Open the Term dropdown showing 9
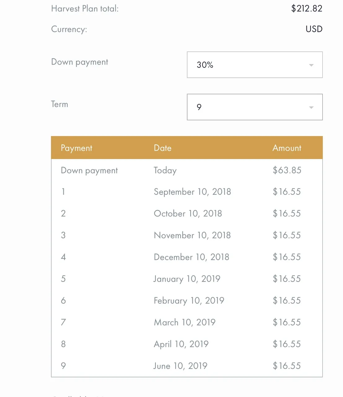The width and height of the screenshot is (343, 397). pos(255,107)
